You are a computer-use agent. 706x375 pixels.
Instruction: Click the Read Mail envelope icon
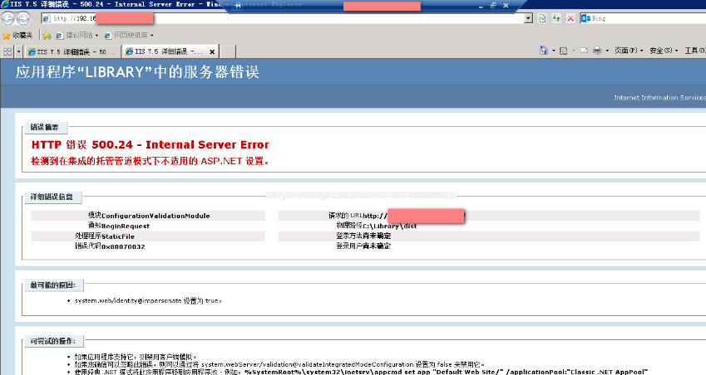(584, 51)
